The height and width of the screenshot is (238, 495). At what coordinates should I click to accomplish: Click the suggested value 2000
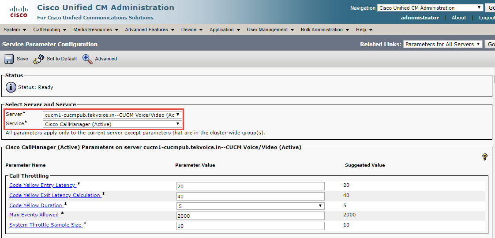349,215
